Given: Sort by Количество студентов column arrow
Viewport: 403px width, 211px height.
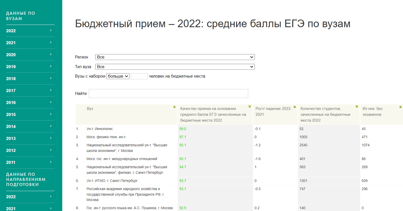Looking at the screenshot, I should coord(357,107).
